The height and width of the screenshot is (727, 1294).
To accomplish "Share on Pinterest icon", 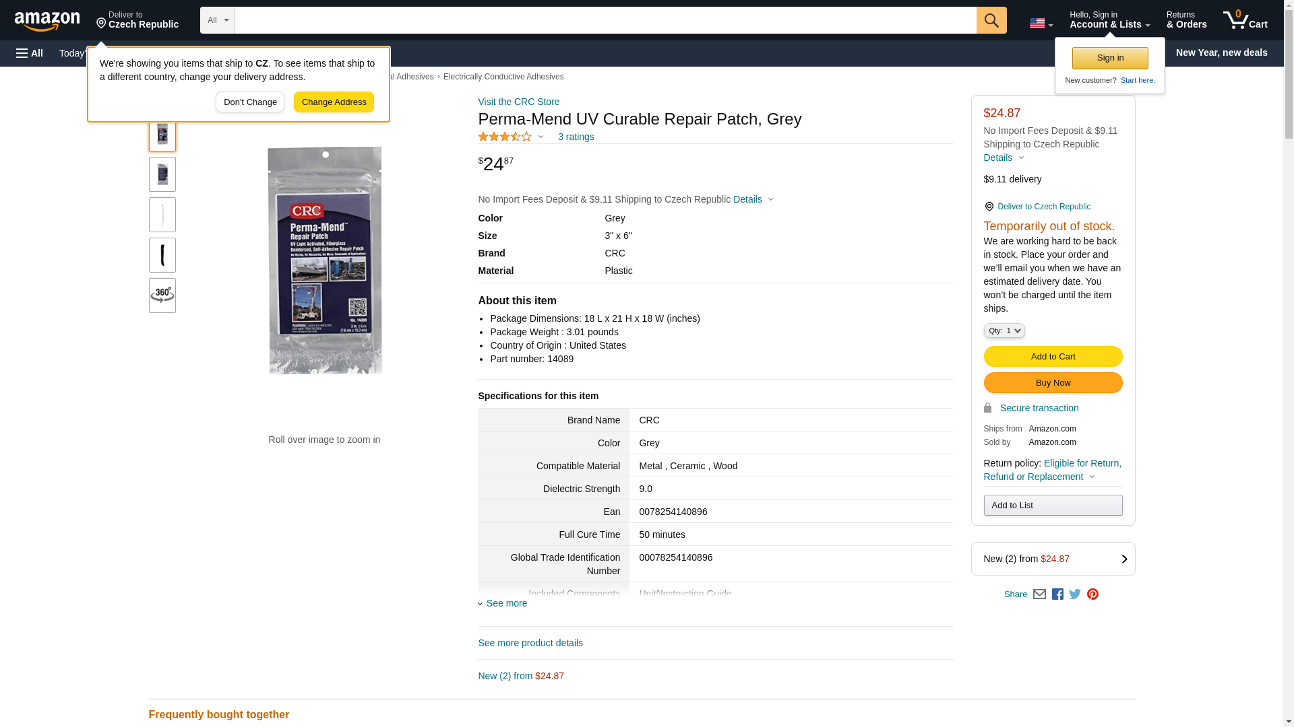I will point(1092,594).
